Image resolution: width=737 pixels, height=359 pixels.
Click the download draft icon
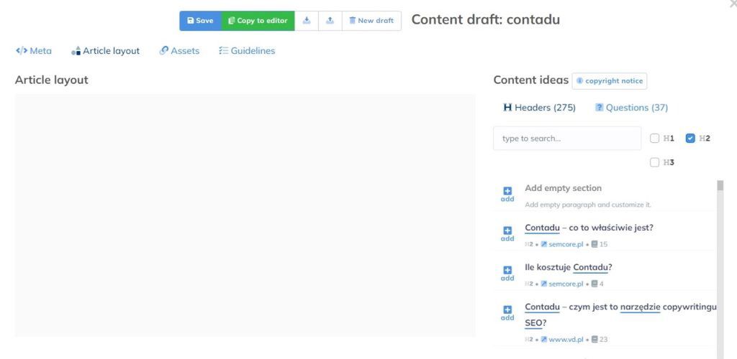pos(307,21)
